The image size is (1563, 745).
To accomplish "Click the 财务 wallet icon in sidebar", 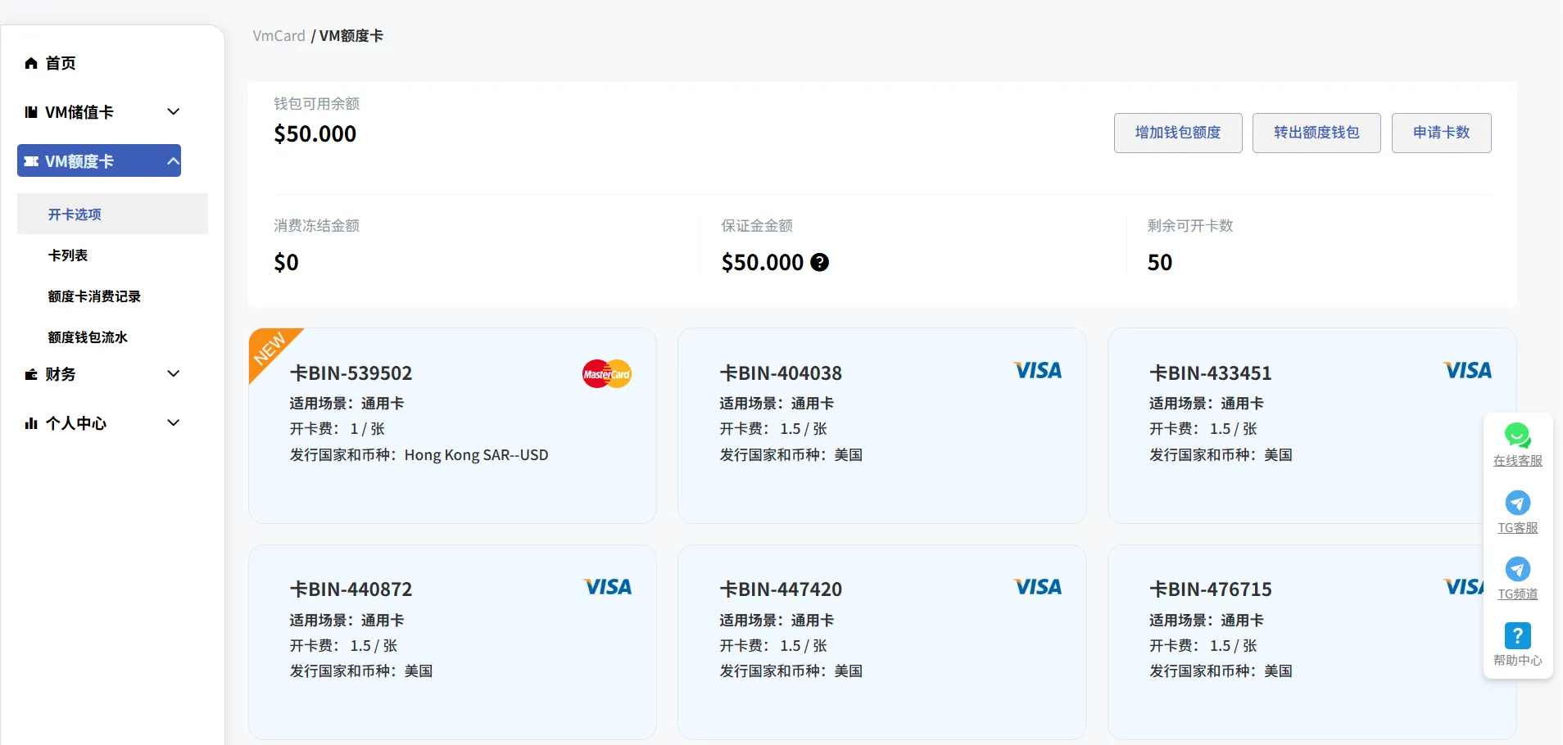I will pyautogui.click(x=31, y=374).
